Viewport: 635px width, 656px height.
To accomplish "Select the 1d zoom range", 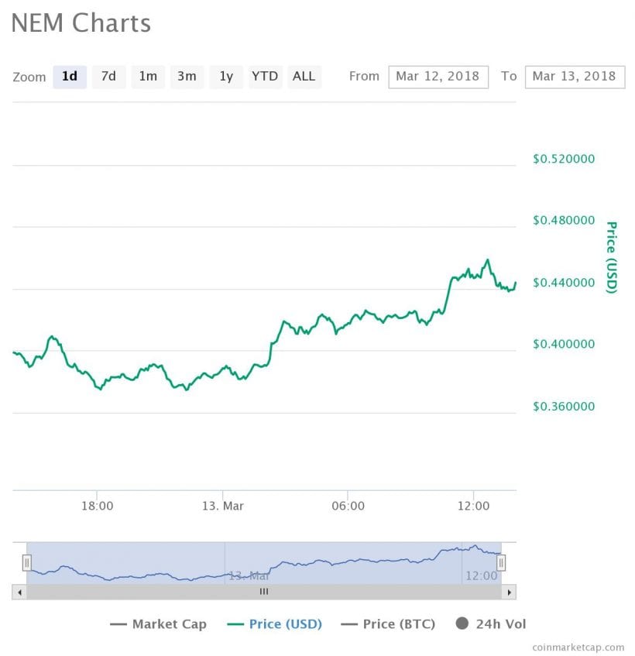I will click(70, 76).
